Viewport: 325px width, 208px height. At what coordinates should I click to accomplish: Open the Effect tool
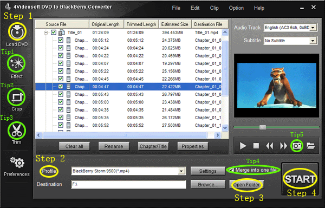click(16, 63)
